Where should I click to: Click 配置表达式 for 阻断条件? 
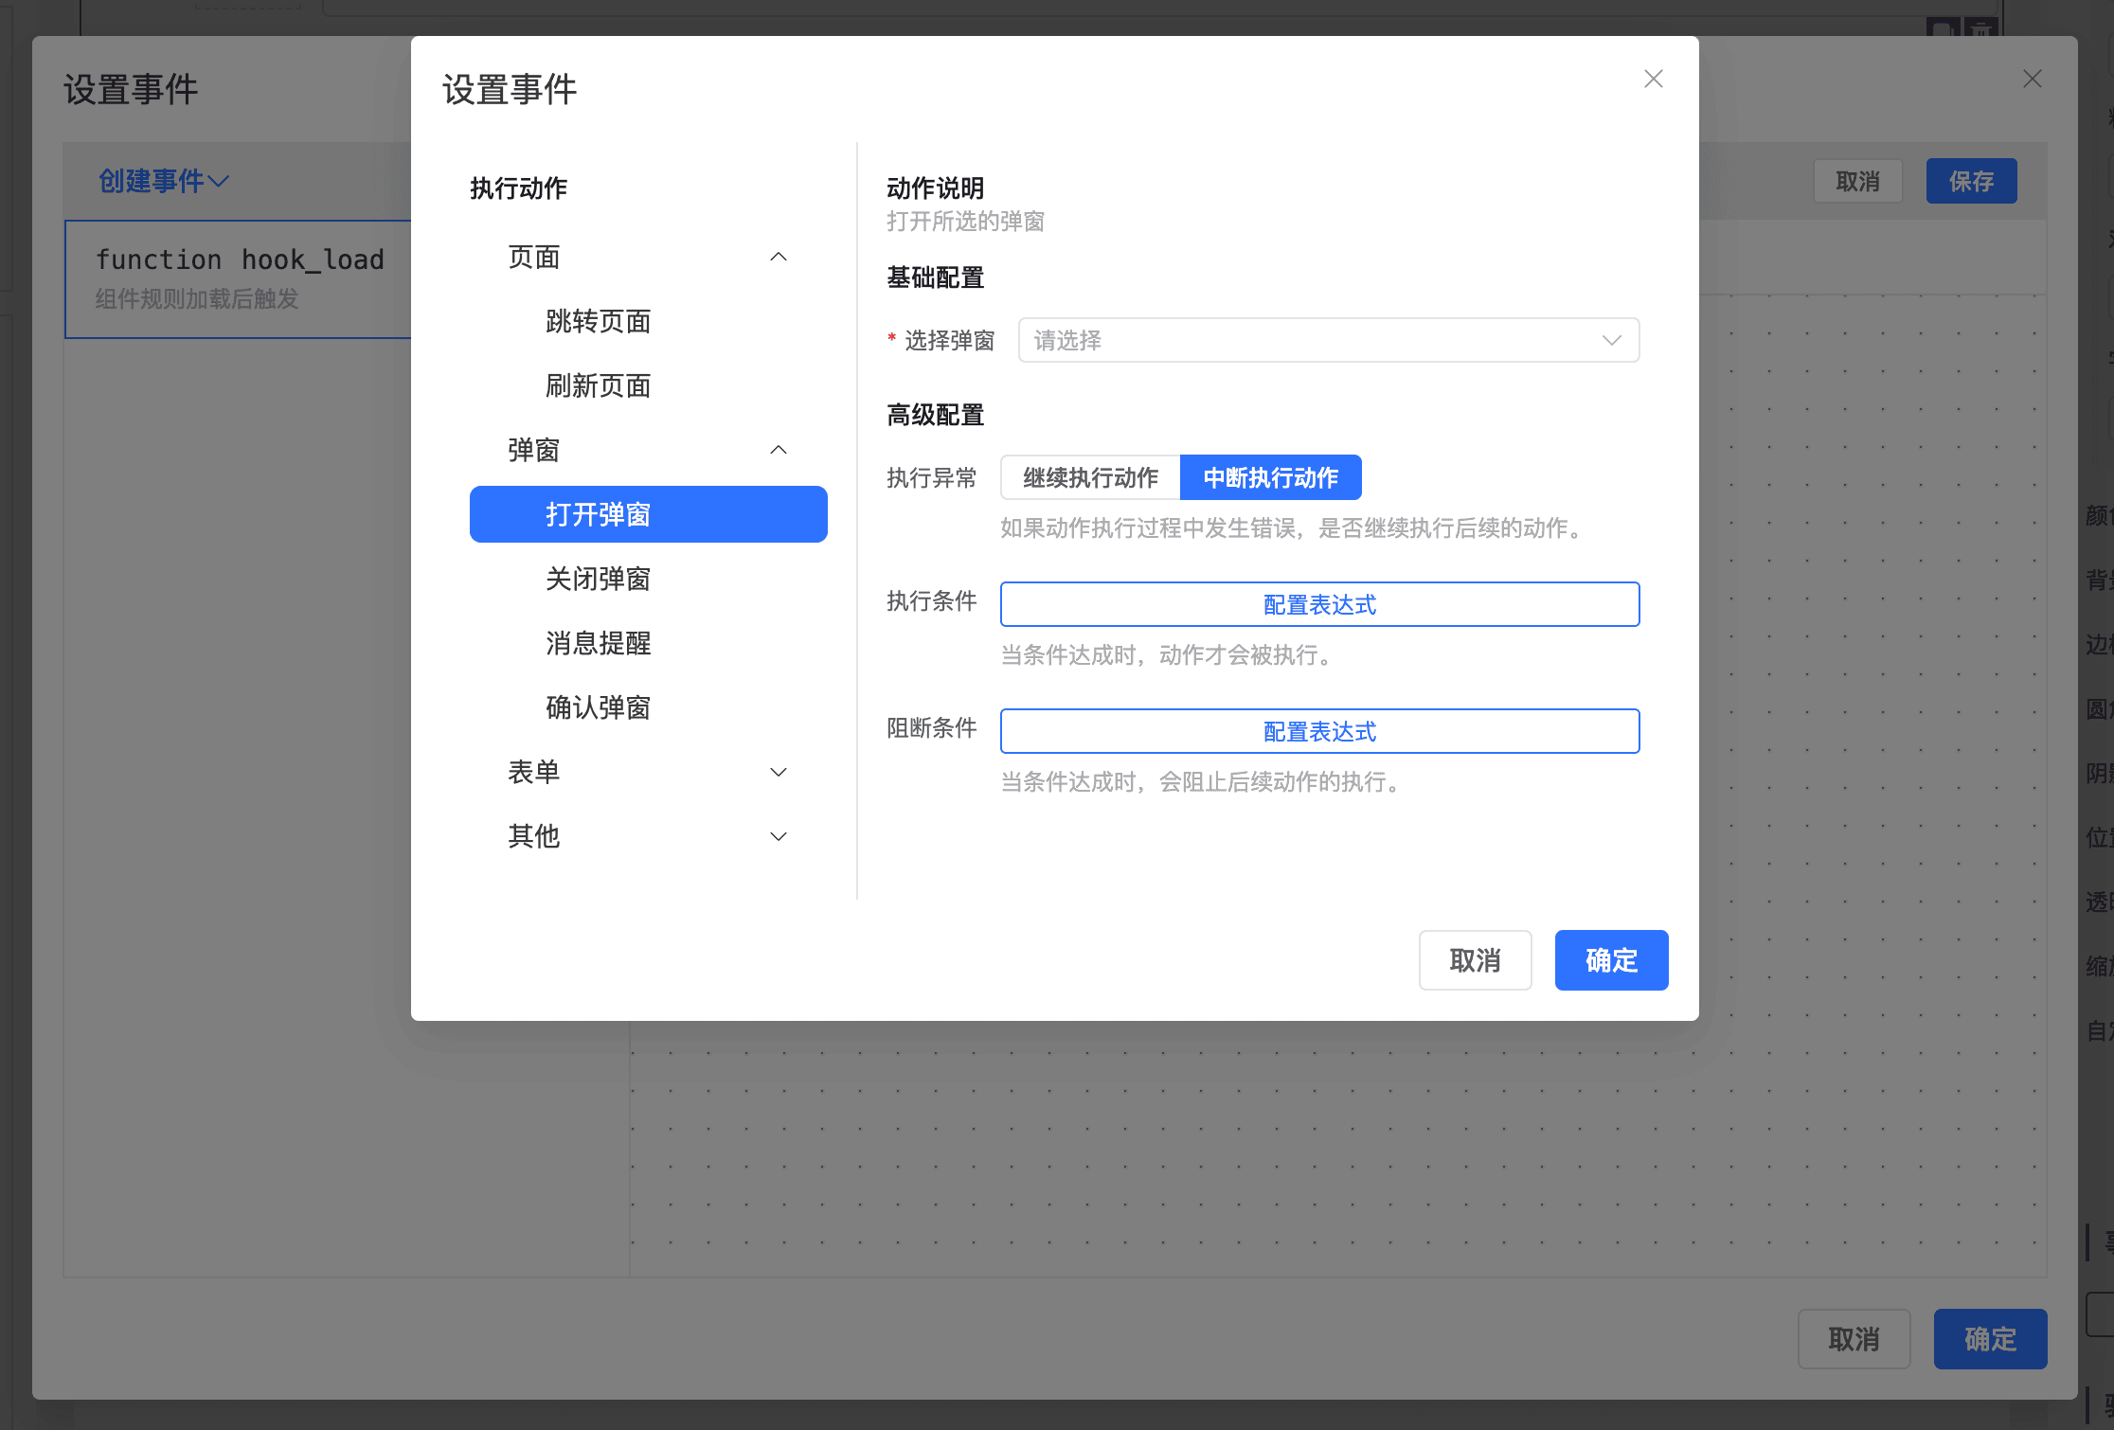tap(1319, 731)
